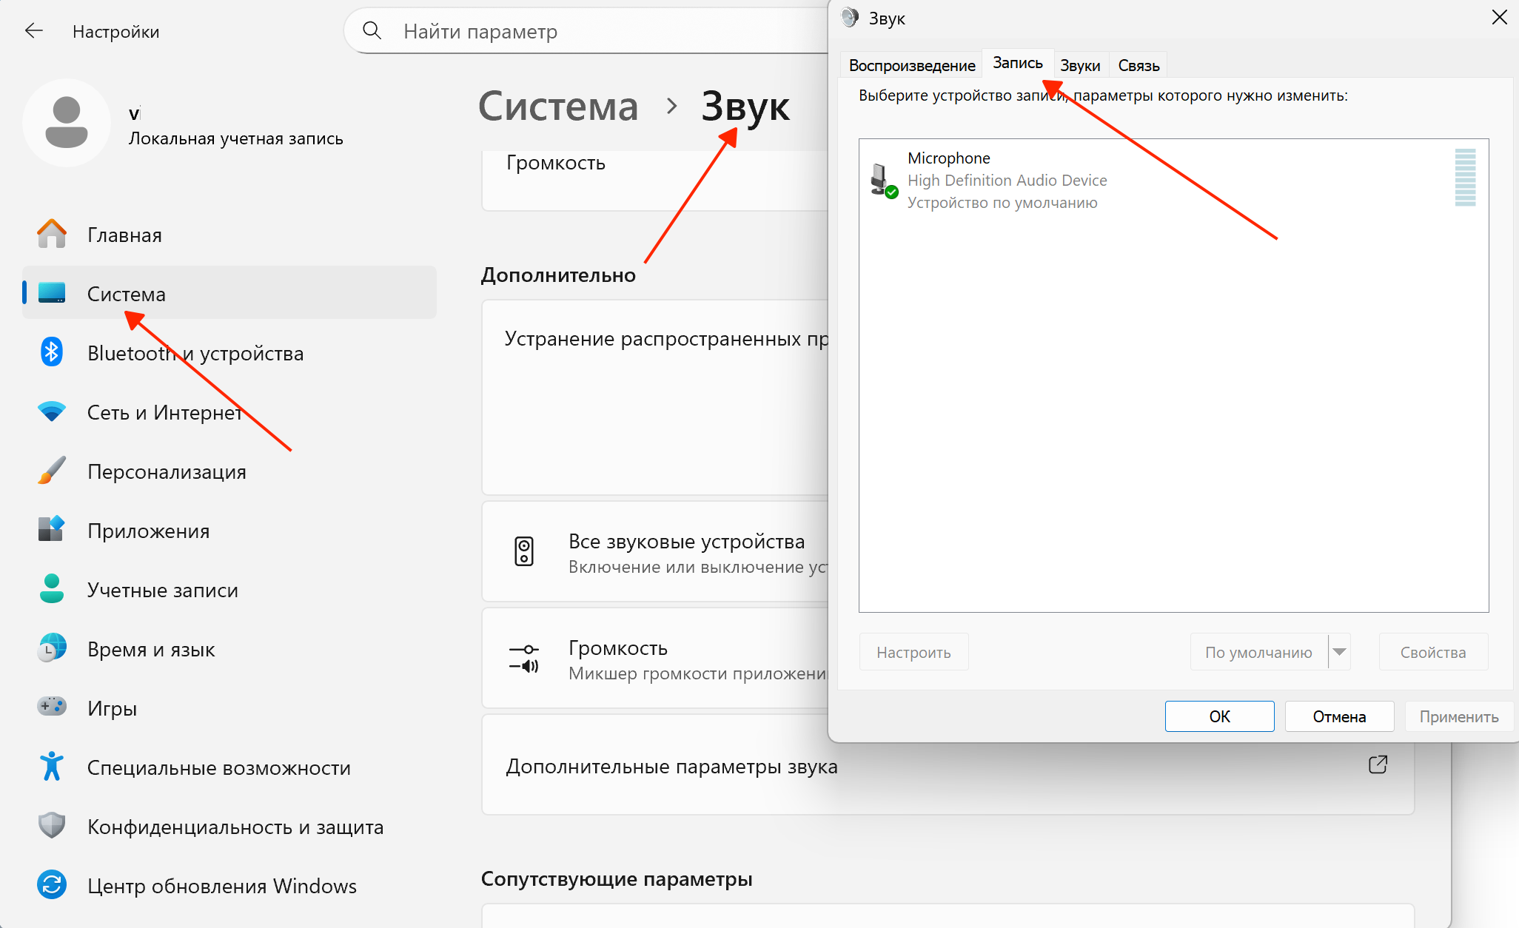Click the Свойства button

pyautogui.click(x=1433, y=652)
